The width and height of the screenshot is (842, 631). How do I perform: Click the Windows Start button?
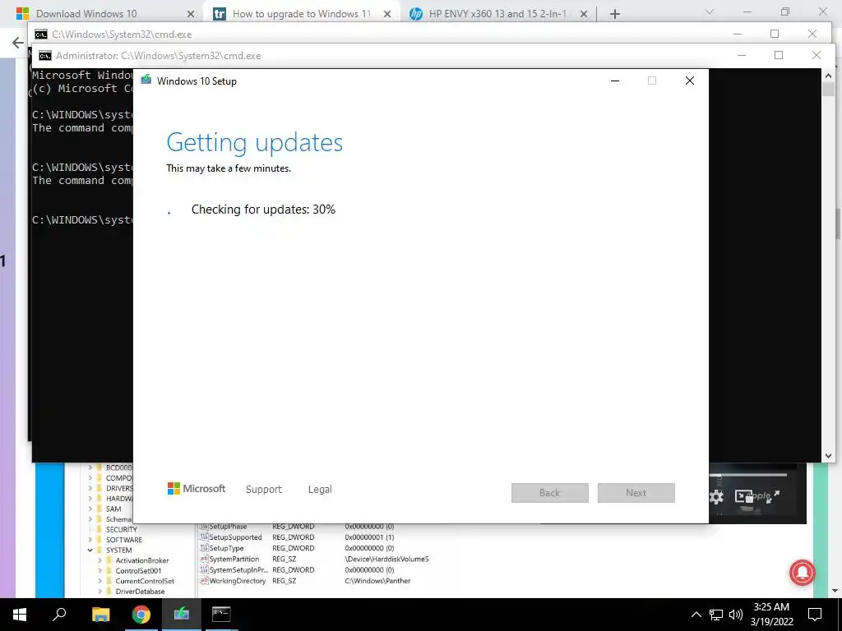(20, 615)
